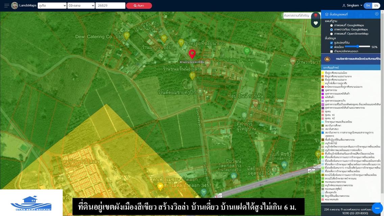Click the red map layers icon
The width and height of the screenshot is (384, 216).
(316, 16)
